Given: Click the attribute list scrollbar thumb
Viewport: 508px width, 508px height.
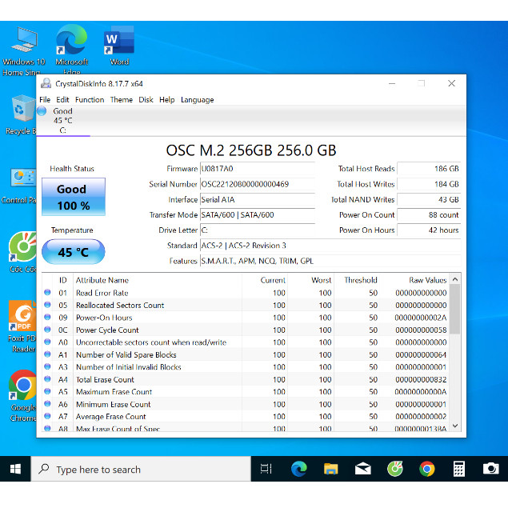Looking at the screenshot, I should coord(455,309).
